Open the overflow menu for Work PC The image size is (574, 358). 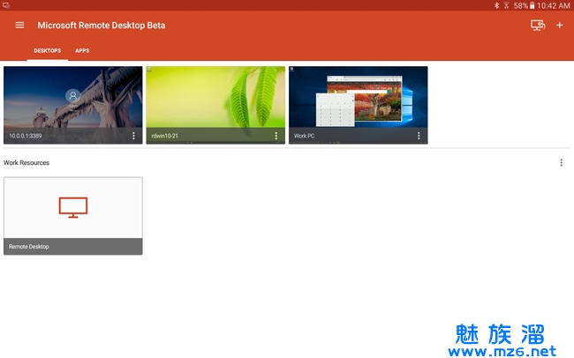tap(419, 136)
